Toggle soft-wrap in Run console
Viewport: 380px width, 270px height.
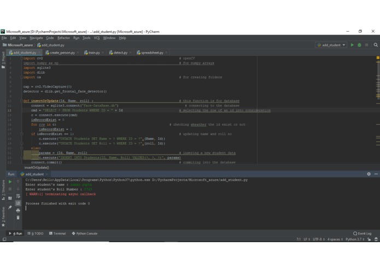[x=18, y=196]
